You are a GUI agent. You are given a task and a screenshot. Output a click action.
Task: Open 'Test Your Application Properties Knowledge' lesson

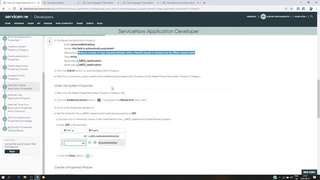19,119
